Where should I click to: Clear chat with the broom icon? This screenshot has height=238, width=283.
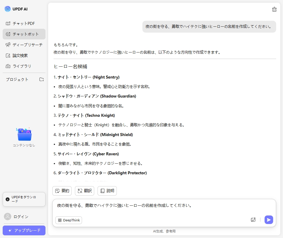pos(274,9)
